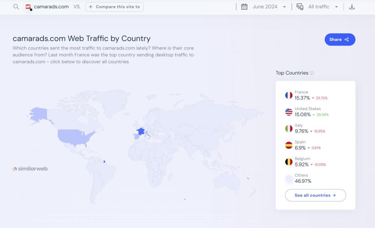
Task: Click the similarweb logo on map
Action: 30,169
